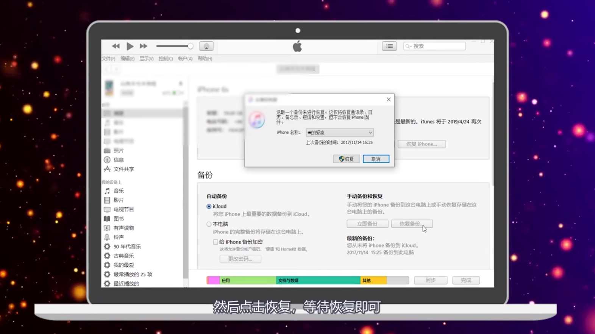595x334 pixels.
Task: Open the 编辑(E) menu
Action: [127, 59]
